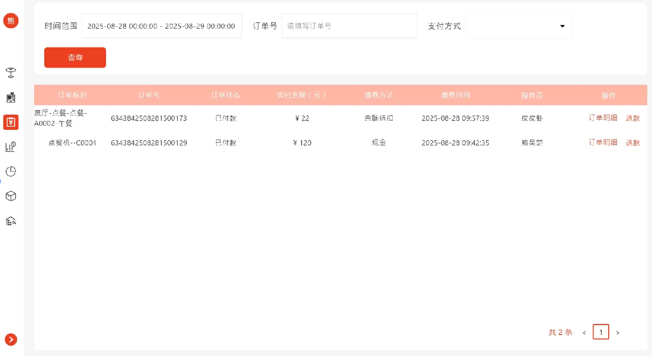Select page 1 in pagination
The width and height of the screenshot is (652, 356).
[601, 332]
